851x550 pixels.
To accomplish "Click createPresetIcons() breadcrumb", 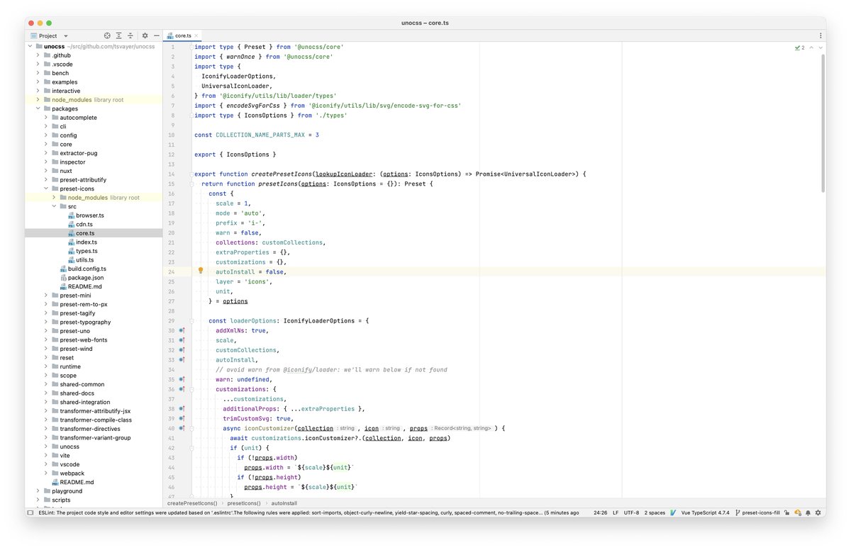I will [192, 503].
